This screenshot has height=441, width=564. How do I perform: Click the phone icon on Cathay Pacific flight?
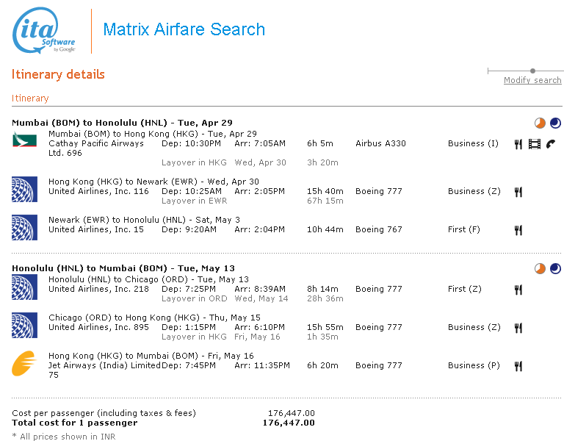[x=550, y=144]
